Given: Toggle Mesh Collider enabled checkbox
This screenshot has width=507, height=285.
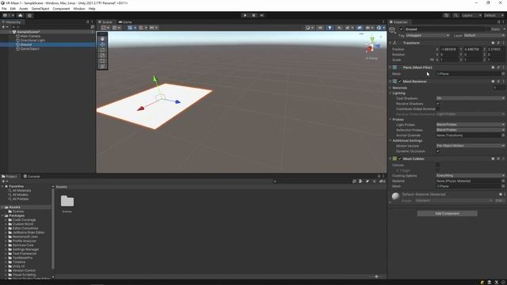Looking at the screenshot, I should tap(400, 158).
